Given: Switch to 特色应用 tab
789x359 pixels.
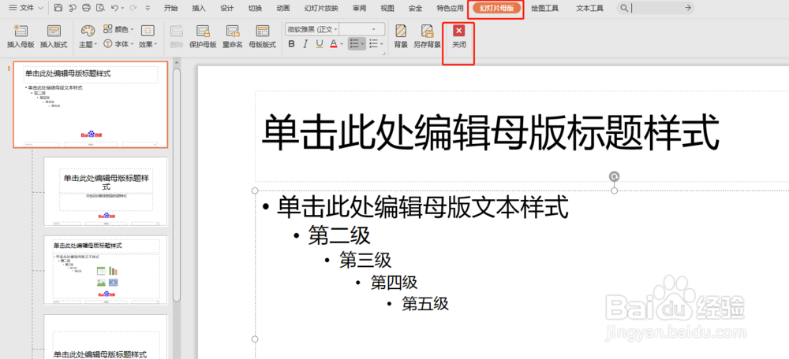Looking at the screenshot, I should point(450,8).
